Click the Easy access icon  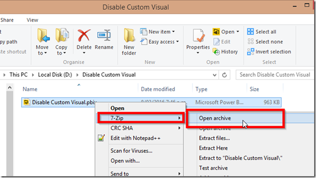[144, 42]
